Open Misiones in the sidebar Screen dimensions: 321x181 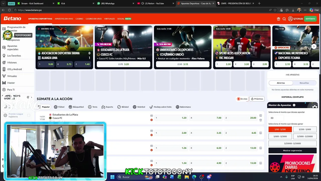click(x=12, y=63)
